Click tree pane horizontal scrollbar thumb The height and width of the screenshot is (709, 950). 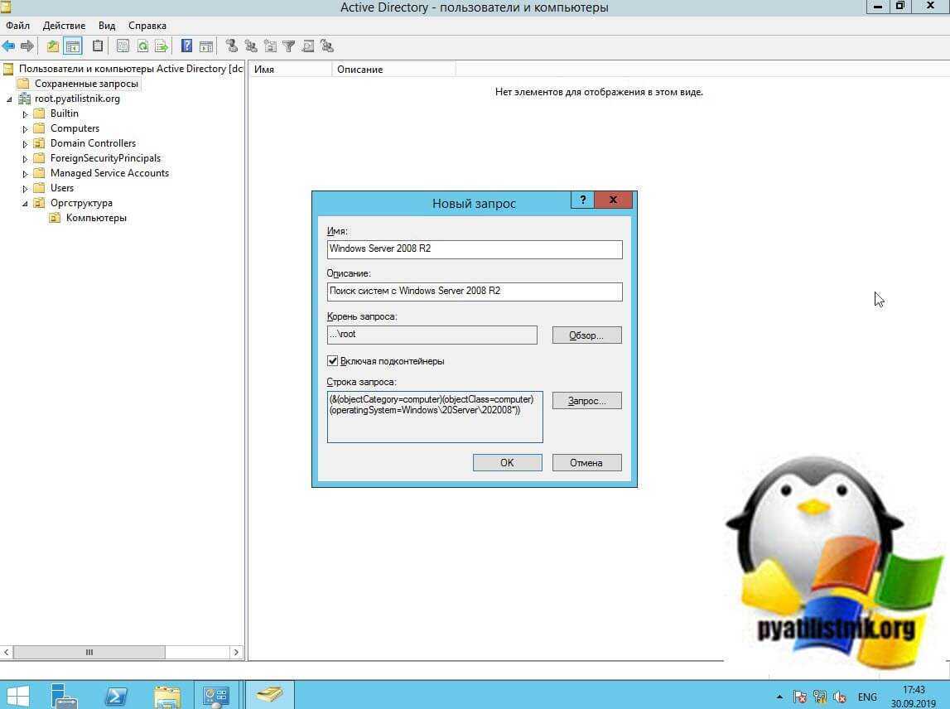pos(89,653)
